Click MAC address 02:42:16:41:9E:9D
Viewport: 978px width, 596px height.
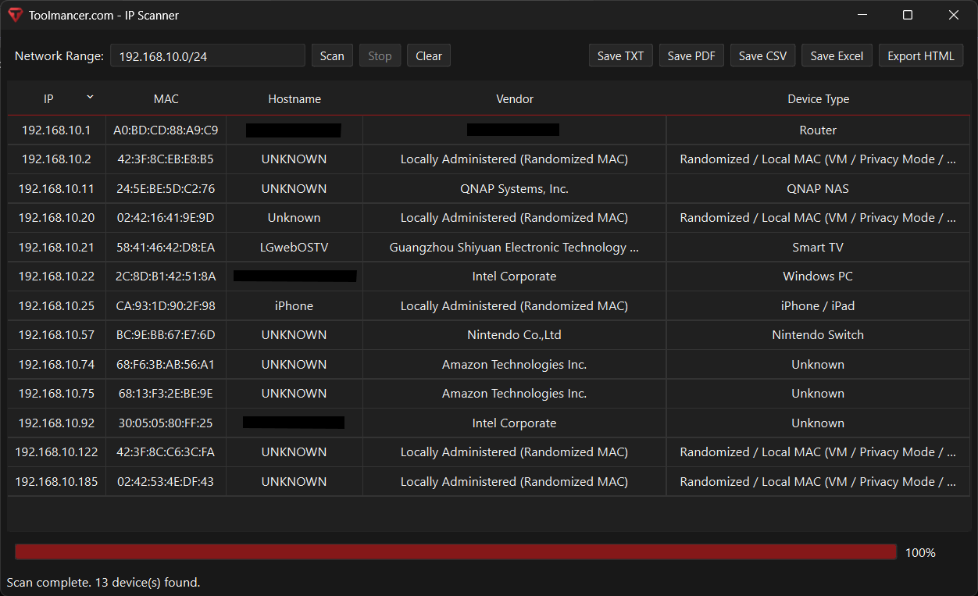tap(166, 218)
